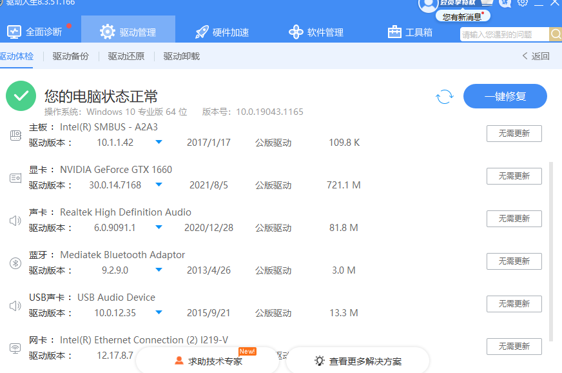Click the green checkmark status icon
This screenshot has height=373, width=562.
(x=21, y=96)
